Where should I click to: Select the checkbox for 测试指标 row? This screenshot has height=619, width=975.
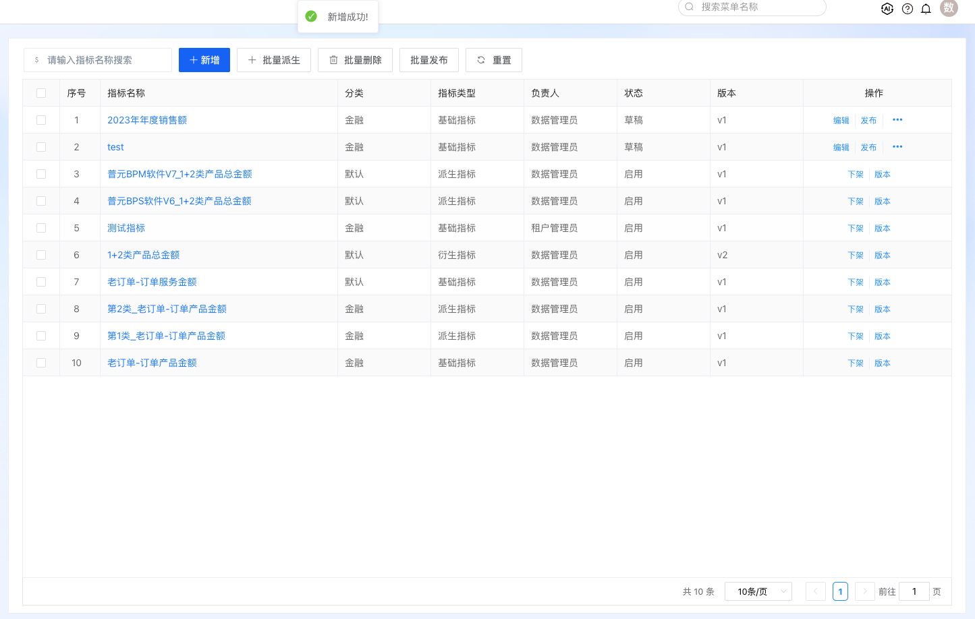(x=41, y=228)
